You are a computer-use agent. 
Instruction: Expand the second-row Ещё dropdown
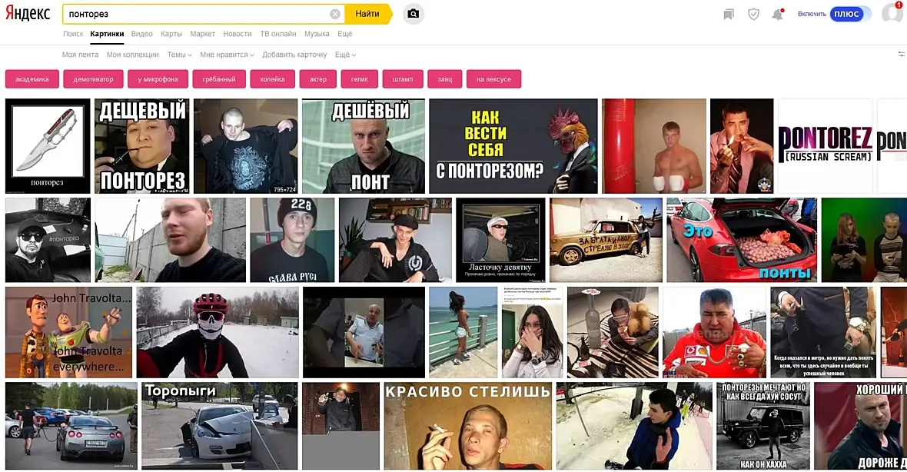(x=345, y=55)
